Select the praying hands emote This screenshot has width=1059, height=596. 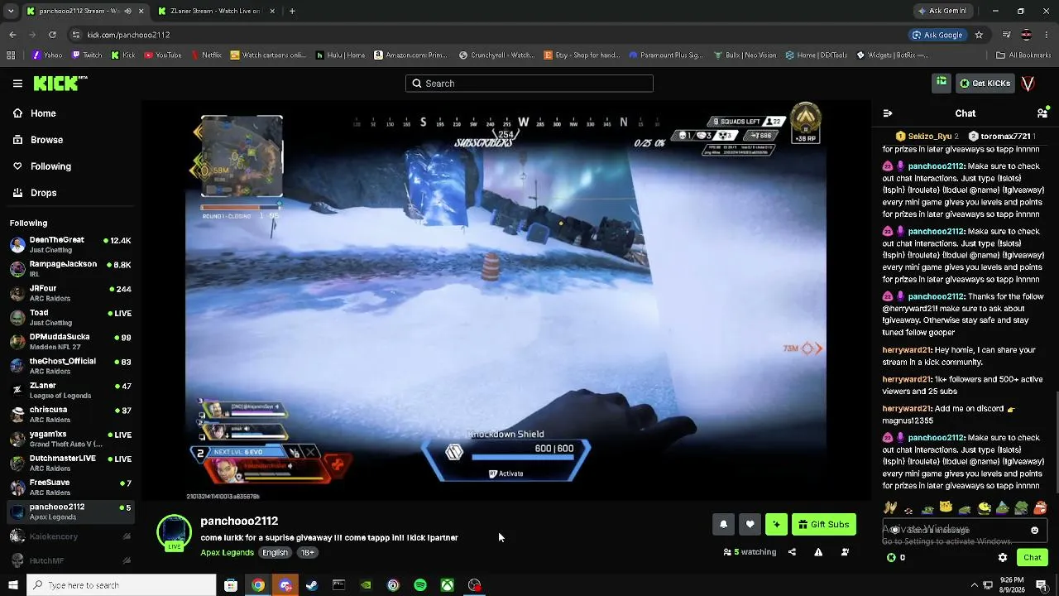[890, 507]
